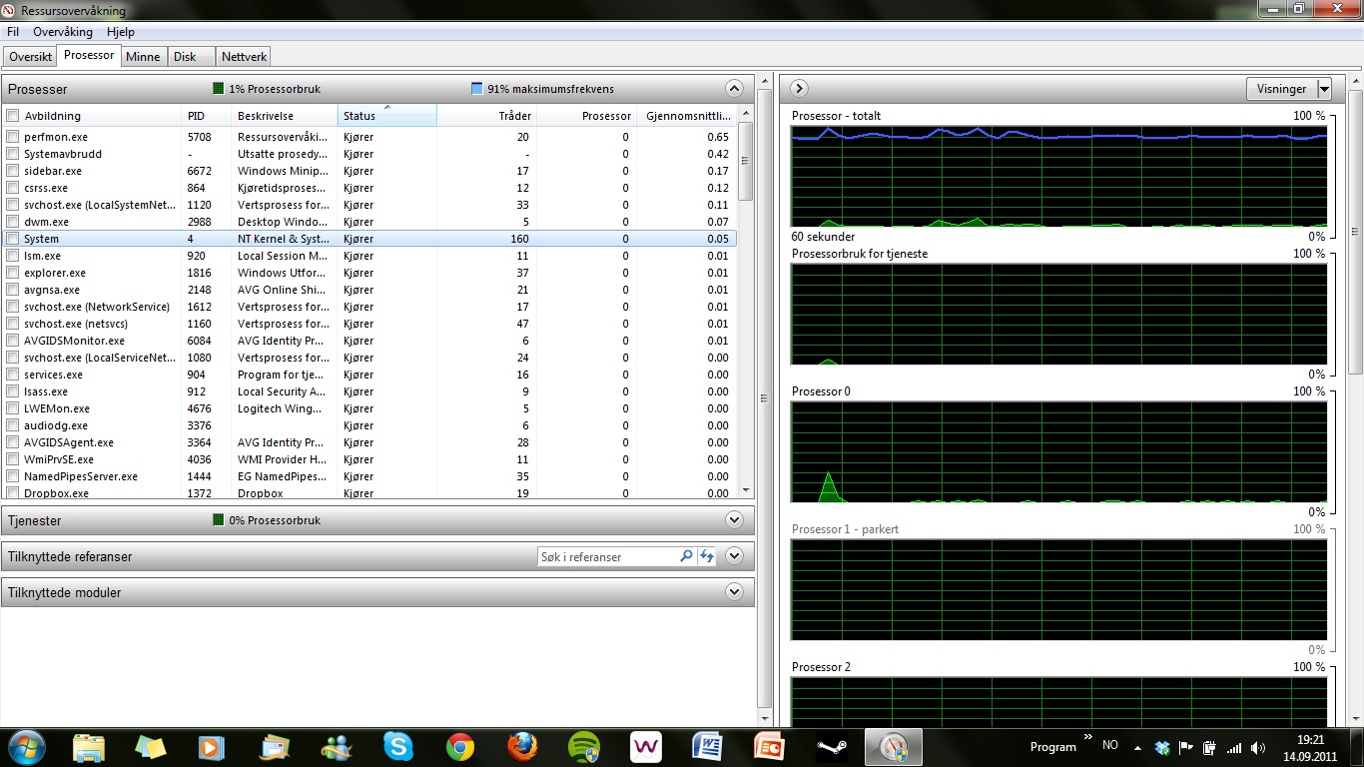The image size is (1364, 767).
Task: Open Google Chrome from the taskbar
Action: 459,746
